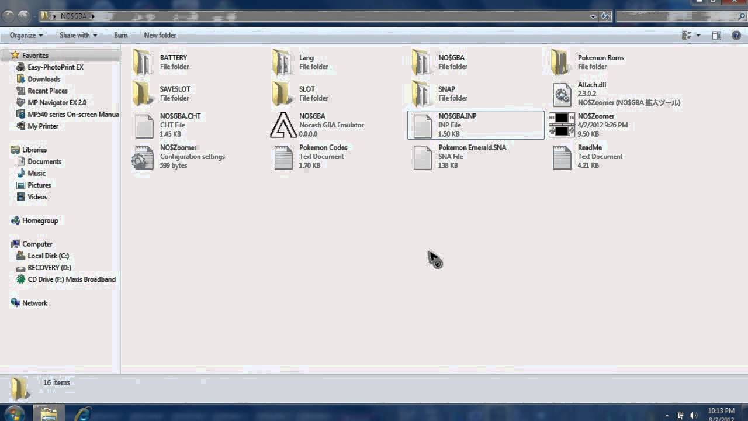Viewport: 748px width, 421px height.
Task: Open Easy-PhotoPrint EX favorite
Action: click(56, 67)
